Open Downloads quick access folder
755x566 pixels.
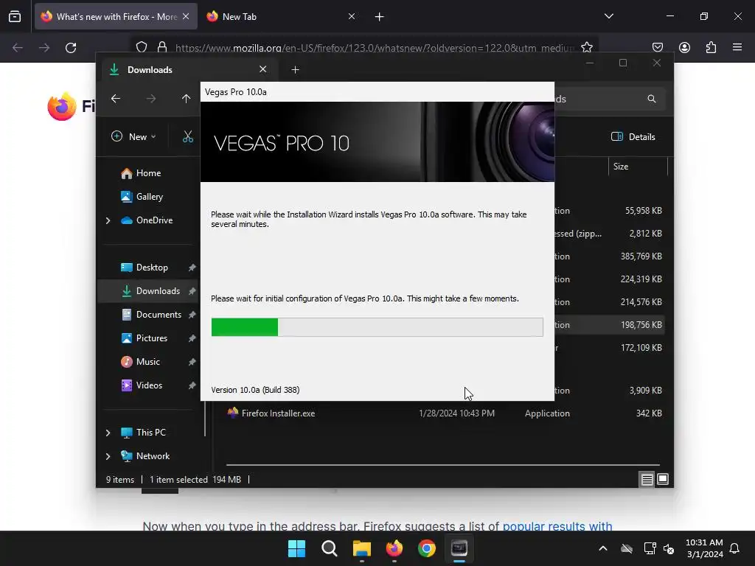point(147,291)
